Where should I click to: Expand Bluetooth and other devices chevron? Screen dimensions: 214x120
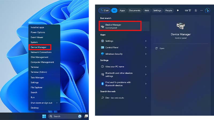pos(146,74)
